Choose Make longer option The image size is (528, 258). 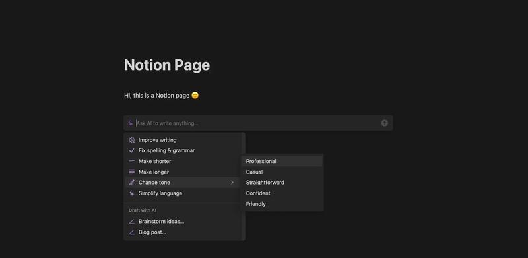click(182, 172)
